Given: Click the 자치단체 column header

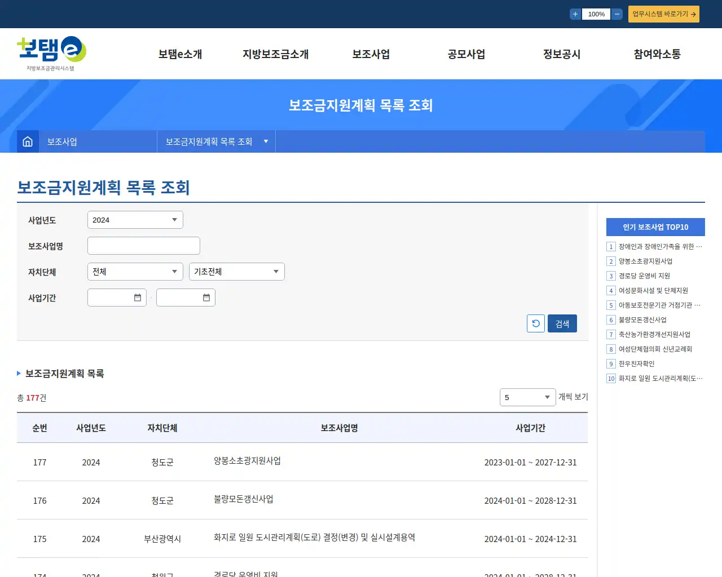Looking at the screenshot, I should pyautogui.click(x=162, y=428).
